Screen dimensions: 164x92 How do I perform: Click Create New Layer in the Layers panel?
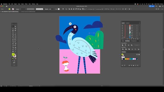[x=136, y=39]
